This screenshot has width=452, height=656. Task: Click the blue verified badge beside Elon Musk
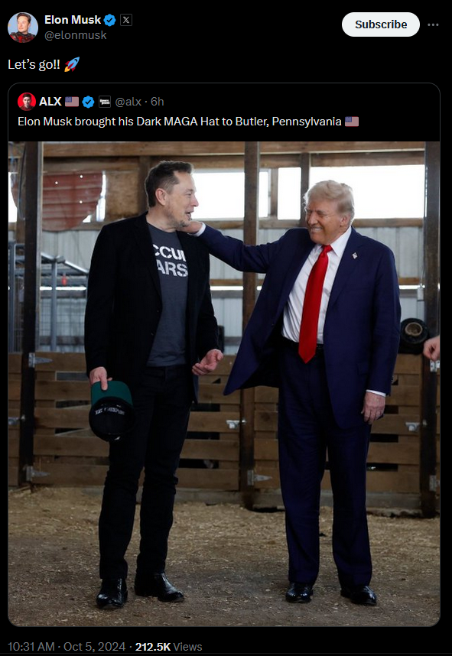(109, 20)
